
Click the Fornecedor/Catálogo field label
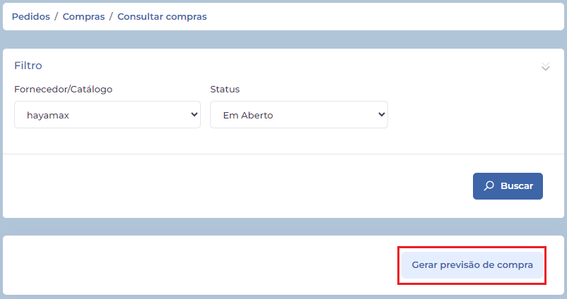[x=63, y=90]
